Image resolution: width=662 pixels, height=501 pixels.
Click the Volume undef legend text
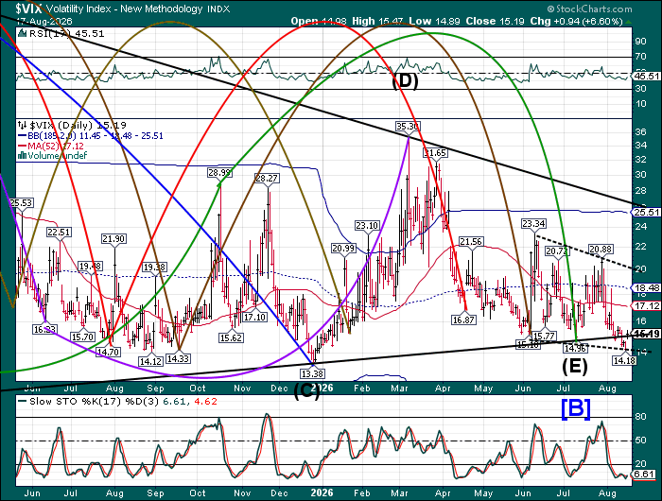click(58, 156)
